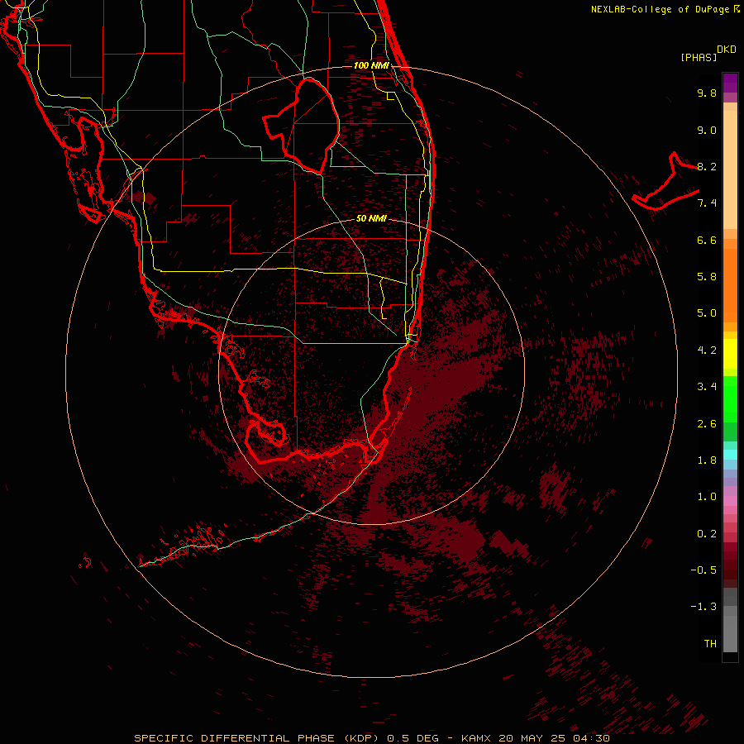Click the -1.3 value on the color scale
This screenshot has height=744, width=744.
tap(703, 607)
